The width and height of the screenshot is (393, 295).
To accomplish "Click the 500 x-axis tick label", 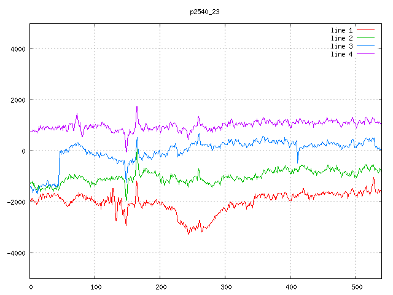I will (x=356, y=286).
